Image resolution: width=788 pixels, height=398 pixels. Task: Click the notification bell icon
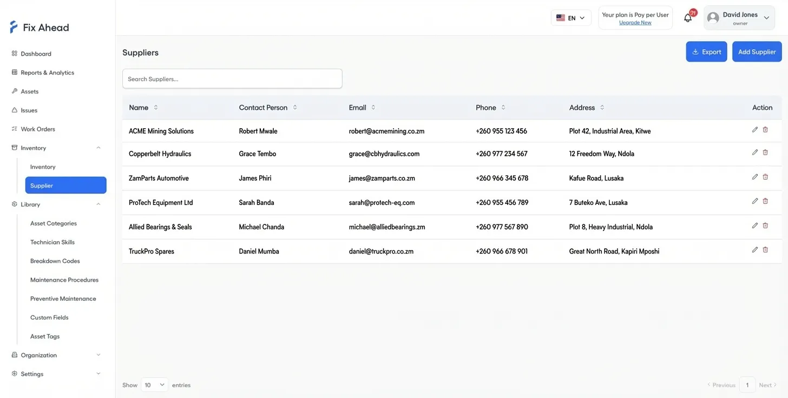[x=687, y=17]
